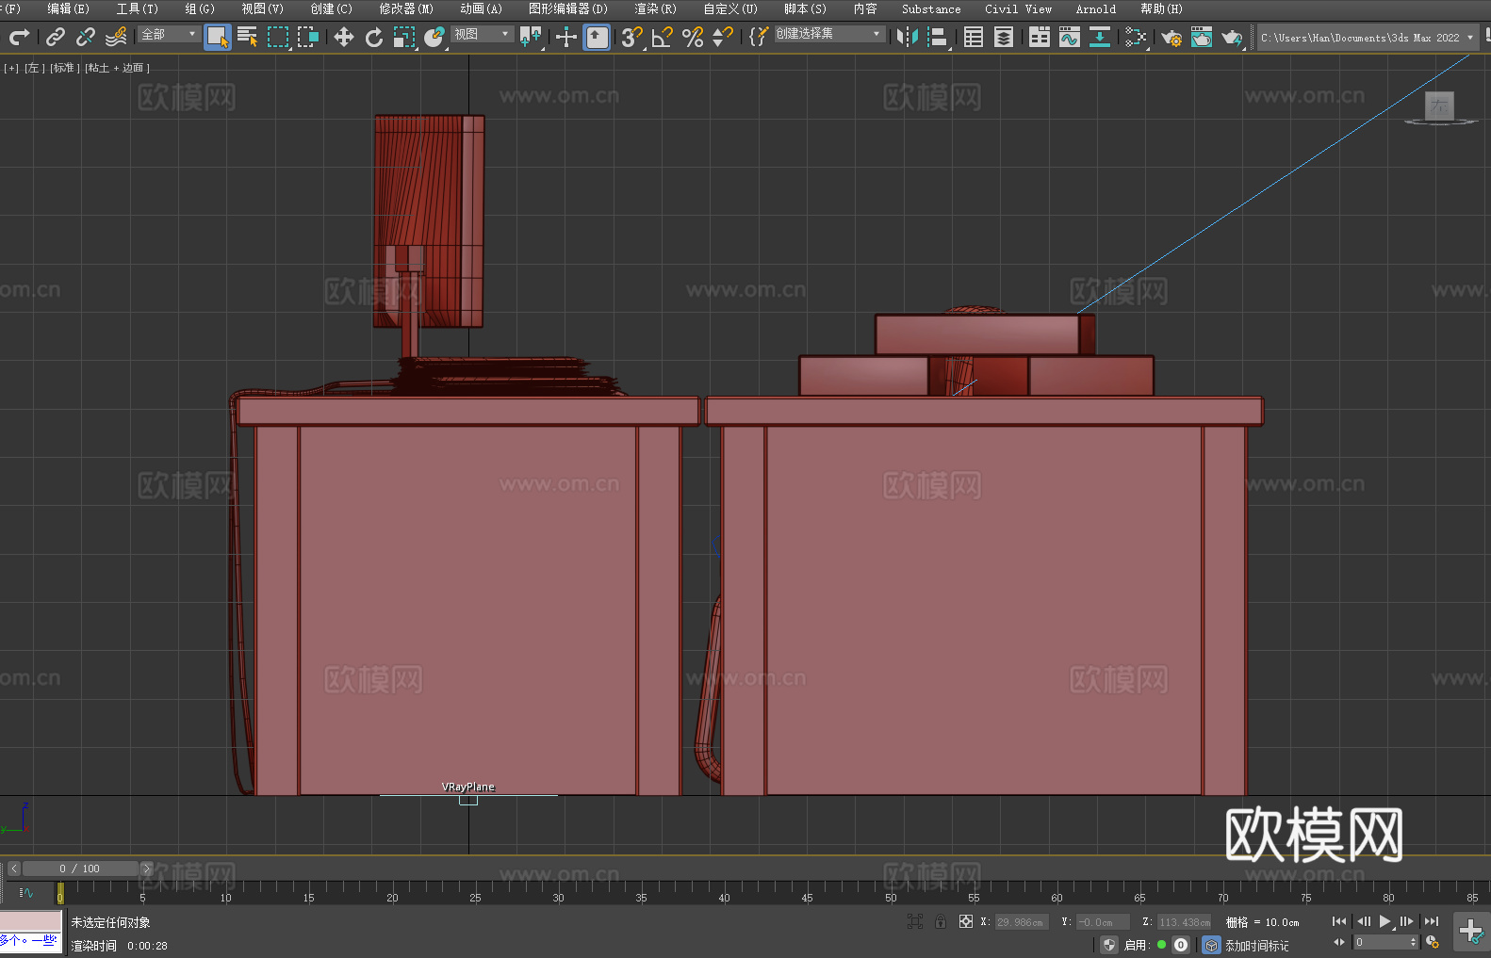Open Select by Name list icon
Image resolution: width=1491 pixels, height=958 pixels.
(248, 37)
